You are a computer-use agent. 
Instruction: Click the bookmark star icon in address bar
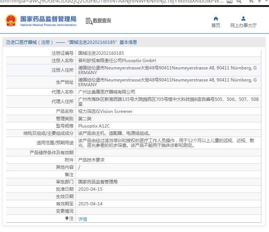pos(251,1)
